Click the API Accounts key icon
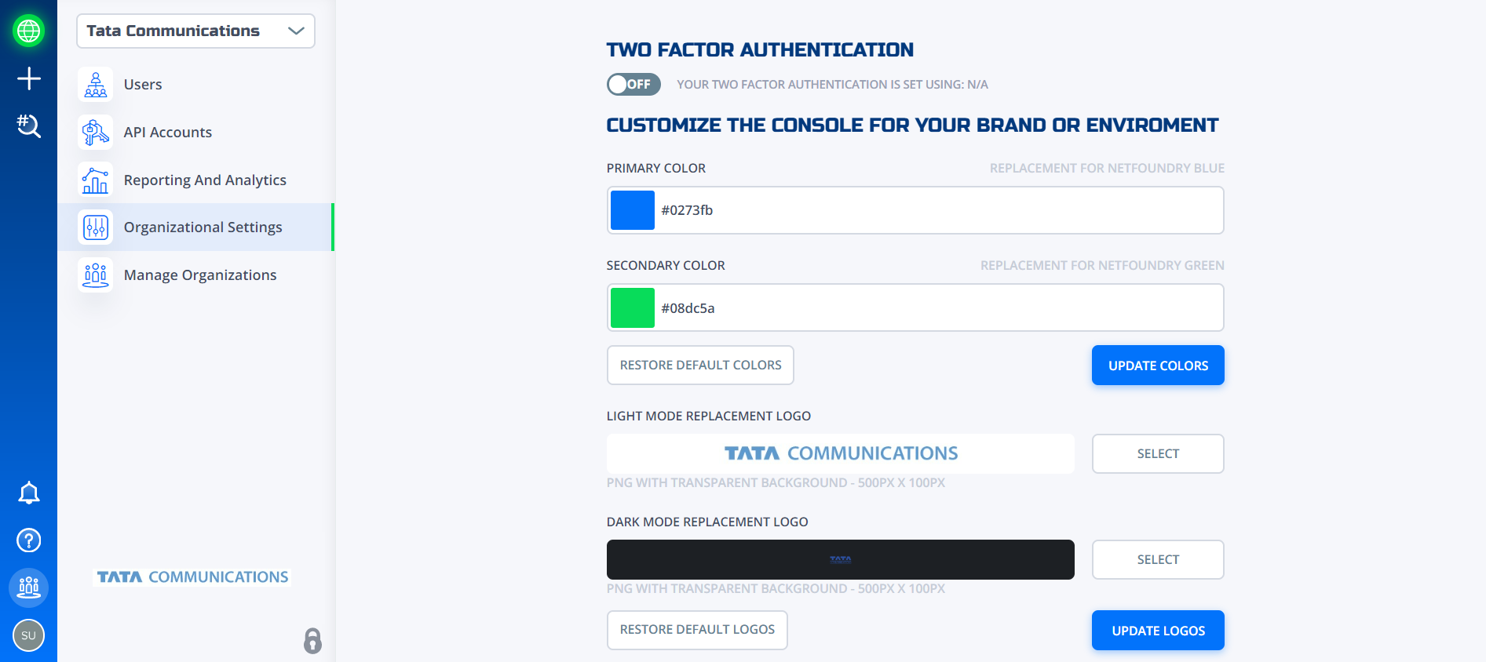Image resolution: width=1486 pixels, height=662 pixels. pos(96,133)
